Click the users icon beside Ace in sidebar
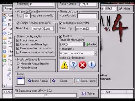Image resolution: width=135 pixels, height=101 pixels. pyautogui.click(x=4, y=16)
